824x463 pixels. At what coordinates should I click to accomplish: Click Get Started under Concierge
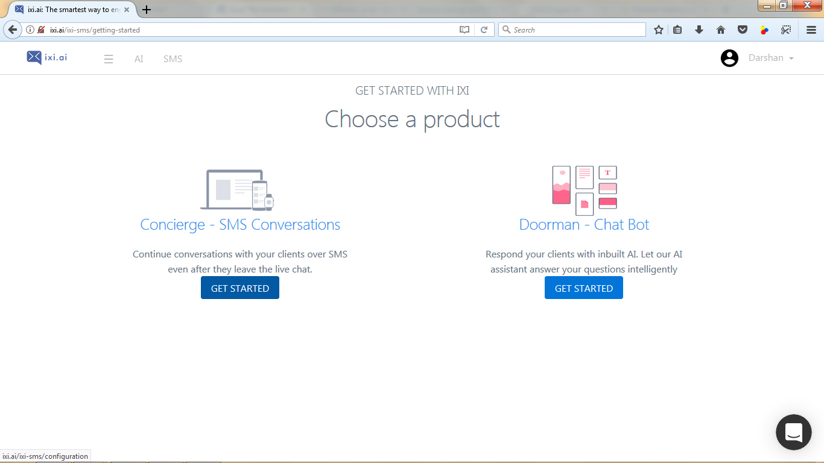240,288
